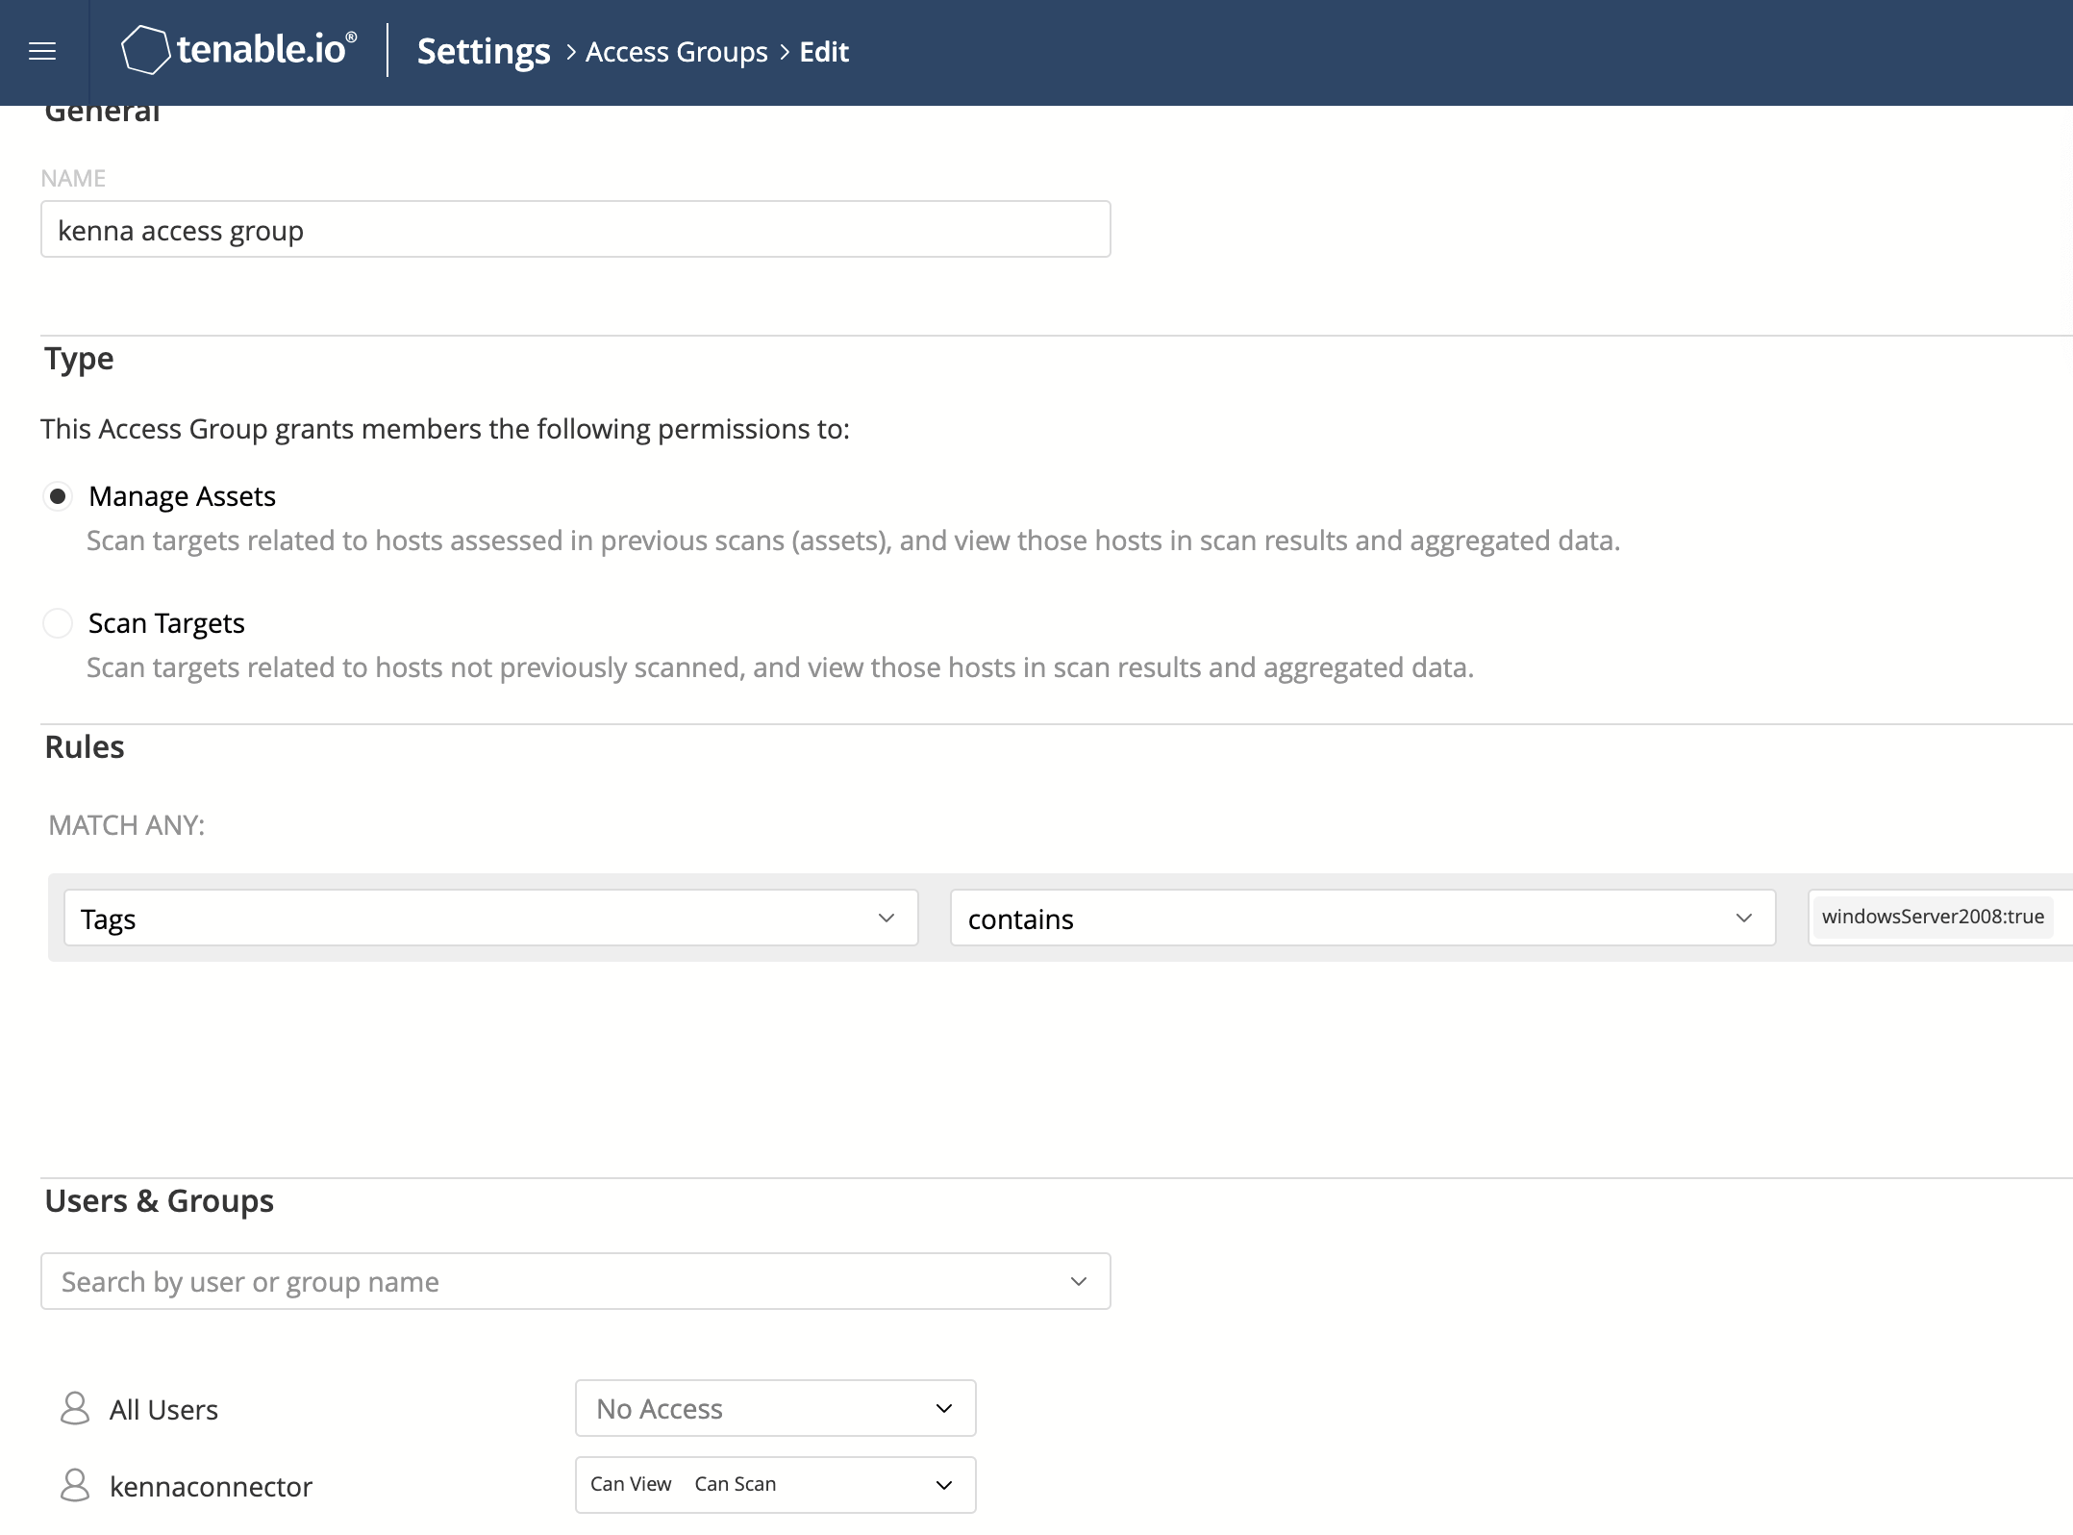The width and height of the screenshot is (2073, 1535).
Task: Click the Edit breadcrumb item
Action: [823, 51]
